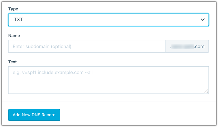Viewport: 218px width, 127px height.
Task: Click the blurred domain name text
Action: [182, 46]
